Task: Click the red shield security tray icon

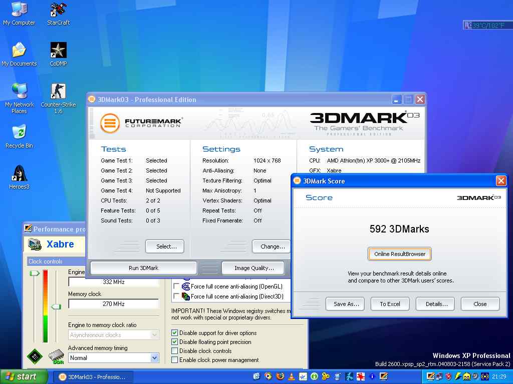Action: 448,376
